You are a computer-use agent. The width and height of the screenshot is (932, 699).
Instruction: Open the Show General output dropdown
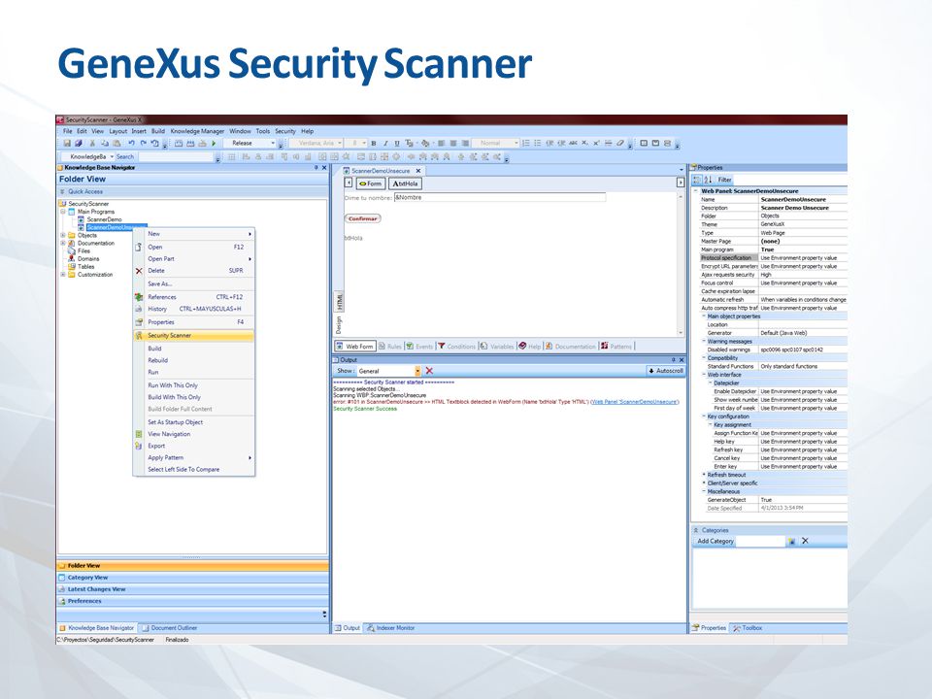[417, 371]
